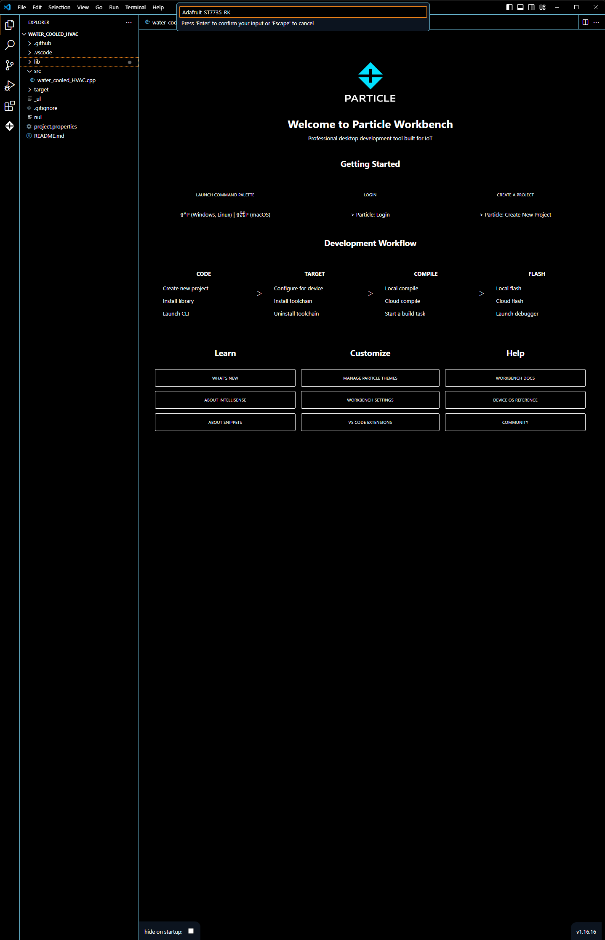Expand the target folder

coord(41,90)
